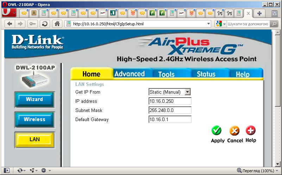Click the search box field
Screen dimensions: 282x175
[248, 24]
